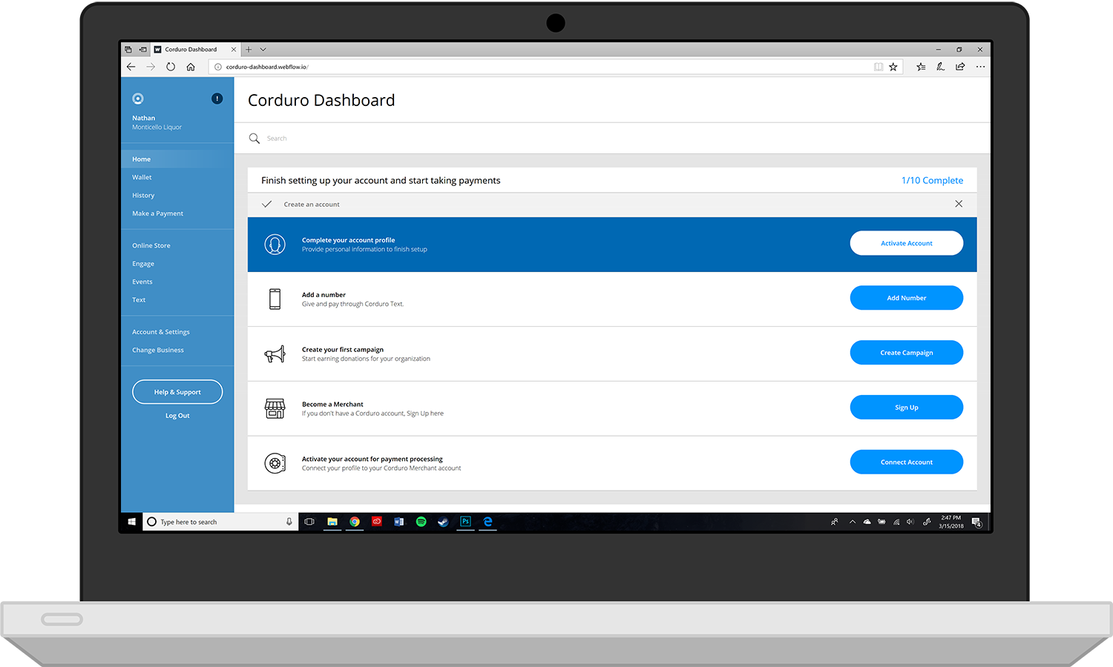Click the Activate Account button

(906, 243)
